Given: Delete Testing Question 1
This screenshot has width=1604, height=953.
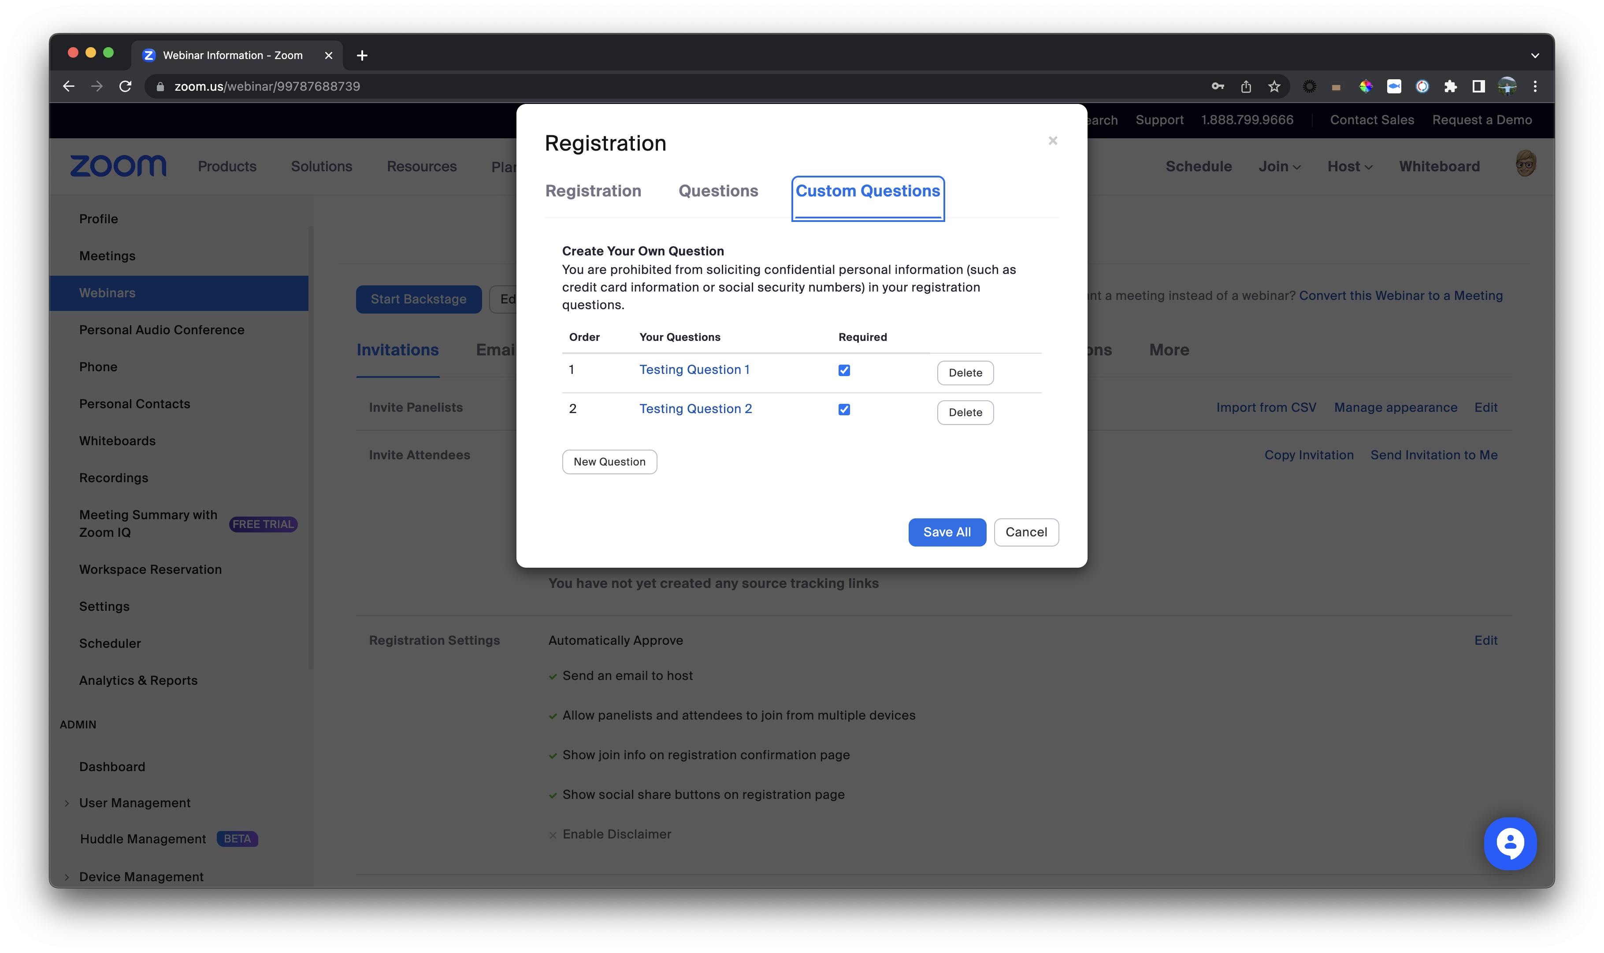Looking at the screenshot, I should 965,373.
